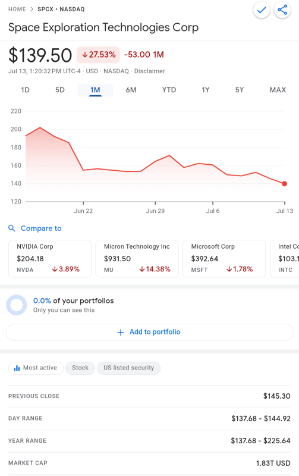Click the Space Exploration Technologies Corp title

(103, 27)
